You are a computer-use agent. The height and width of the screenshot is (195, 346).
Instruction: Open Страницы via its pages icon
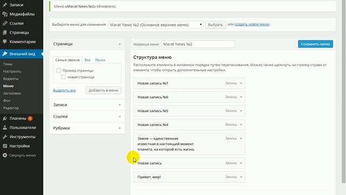click(5, 32)
